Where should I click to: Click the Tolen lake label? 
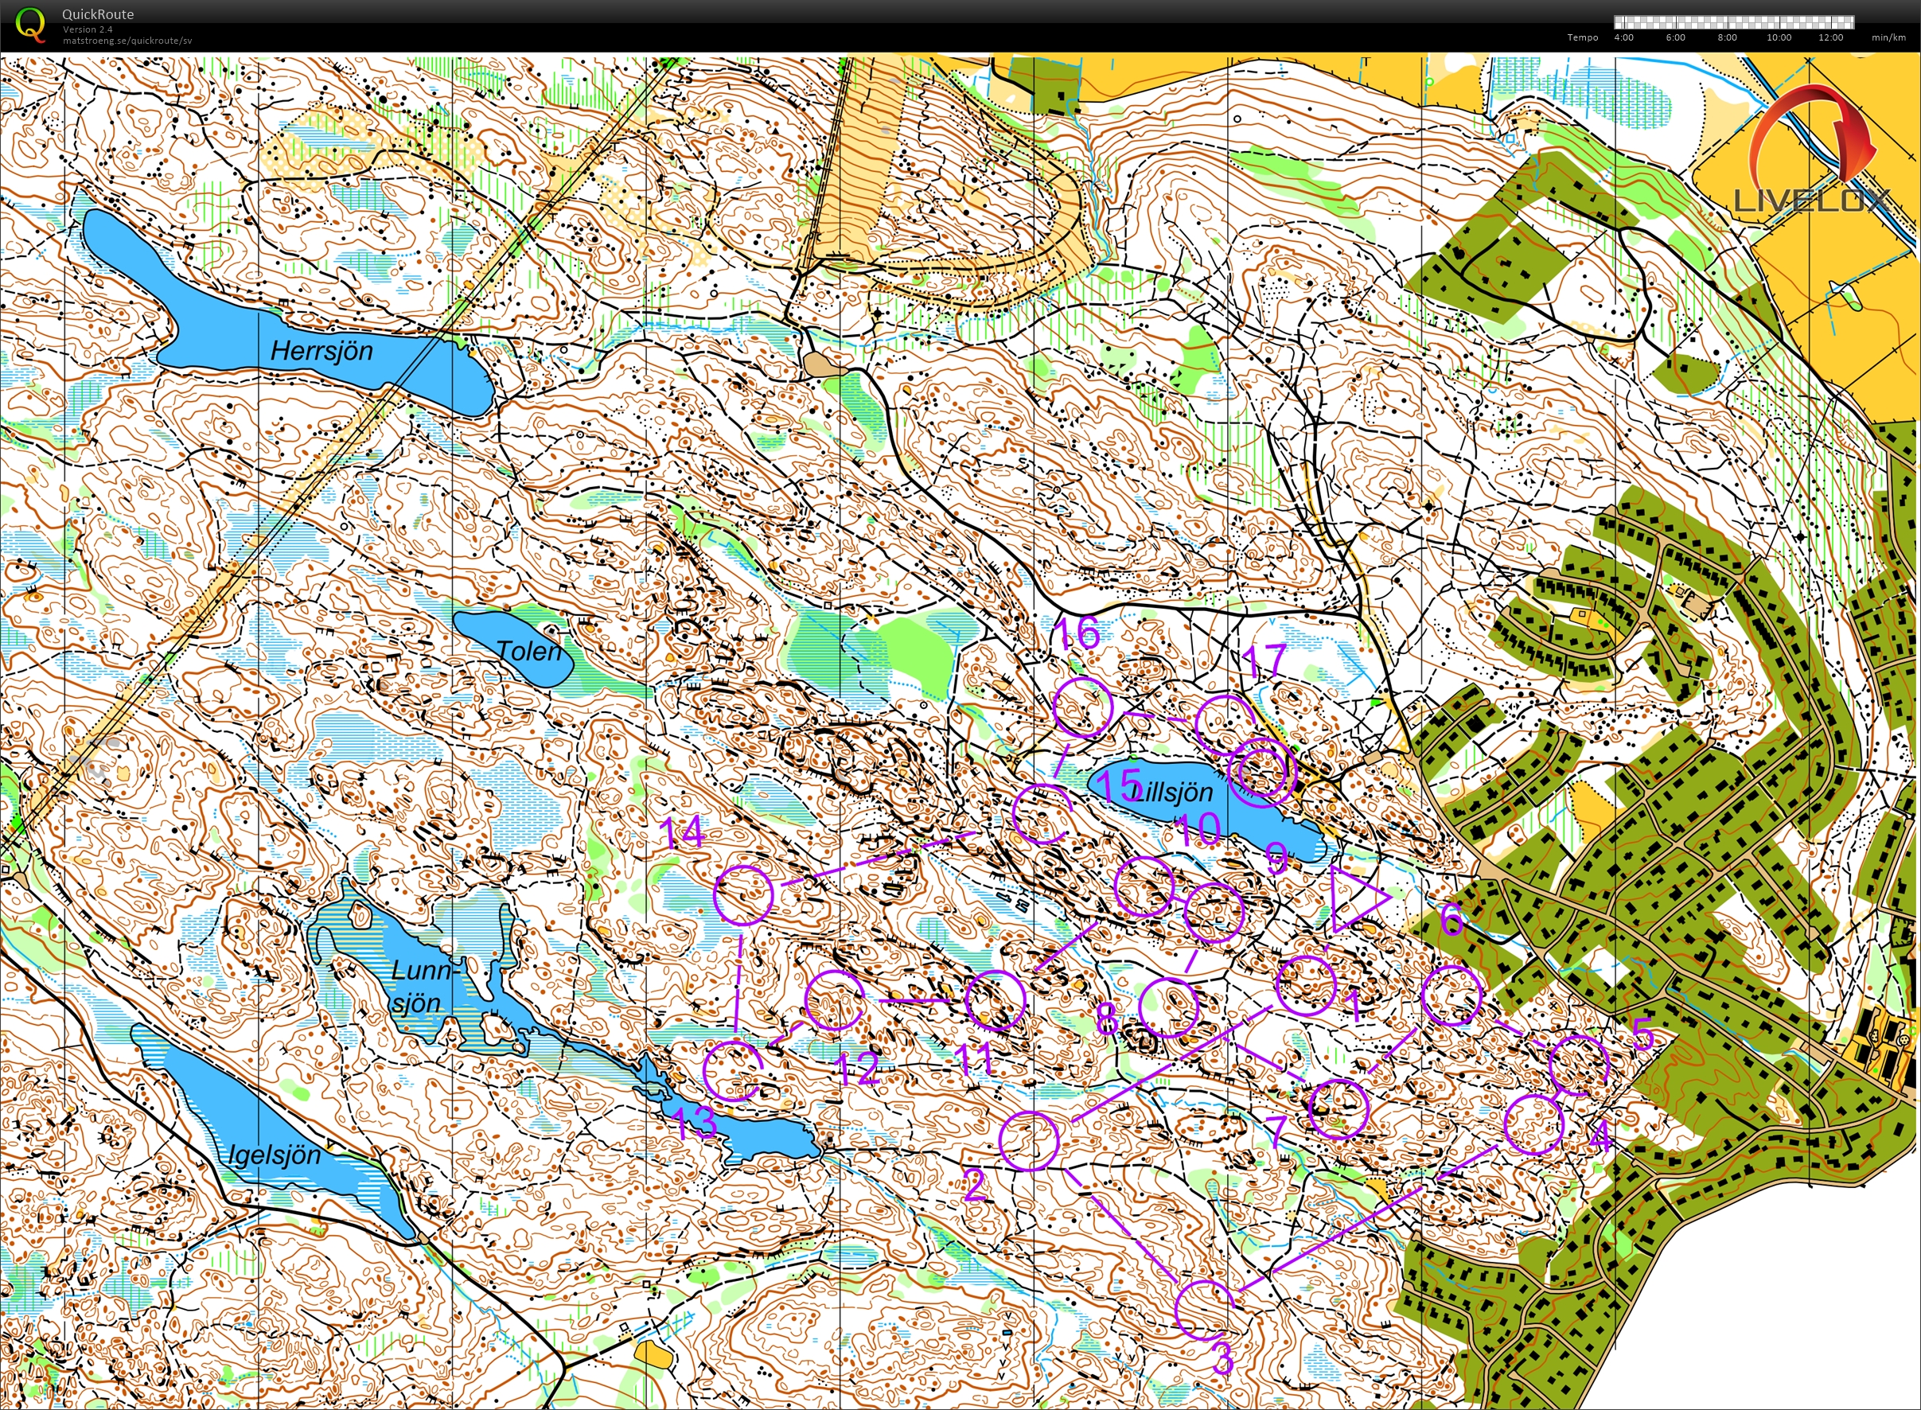pyautogui.click(x=529, y=651)
